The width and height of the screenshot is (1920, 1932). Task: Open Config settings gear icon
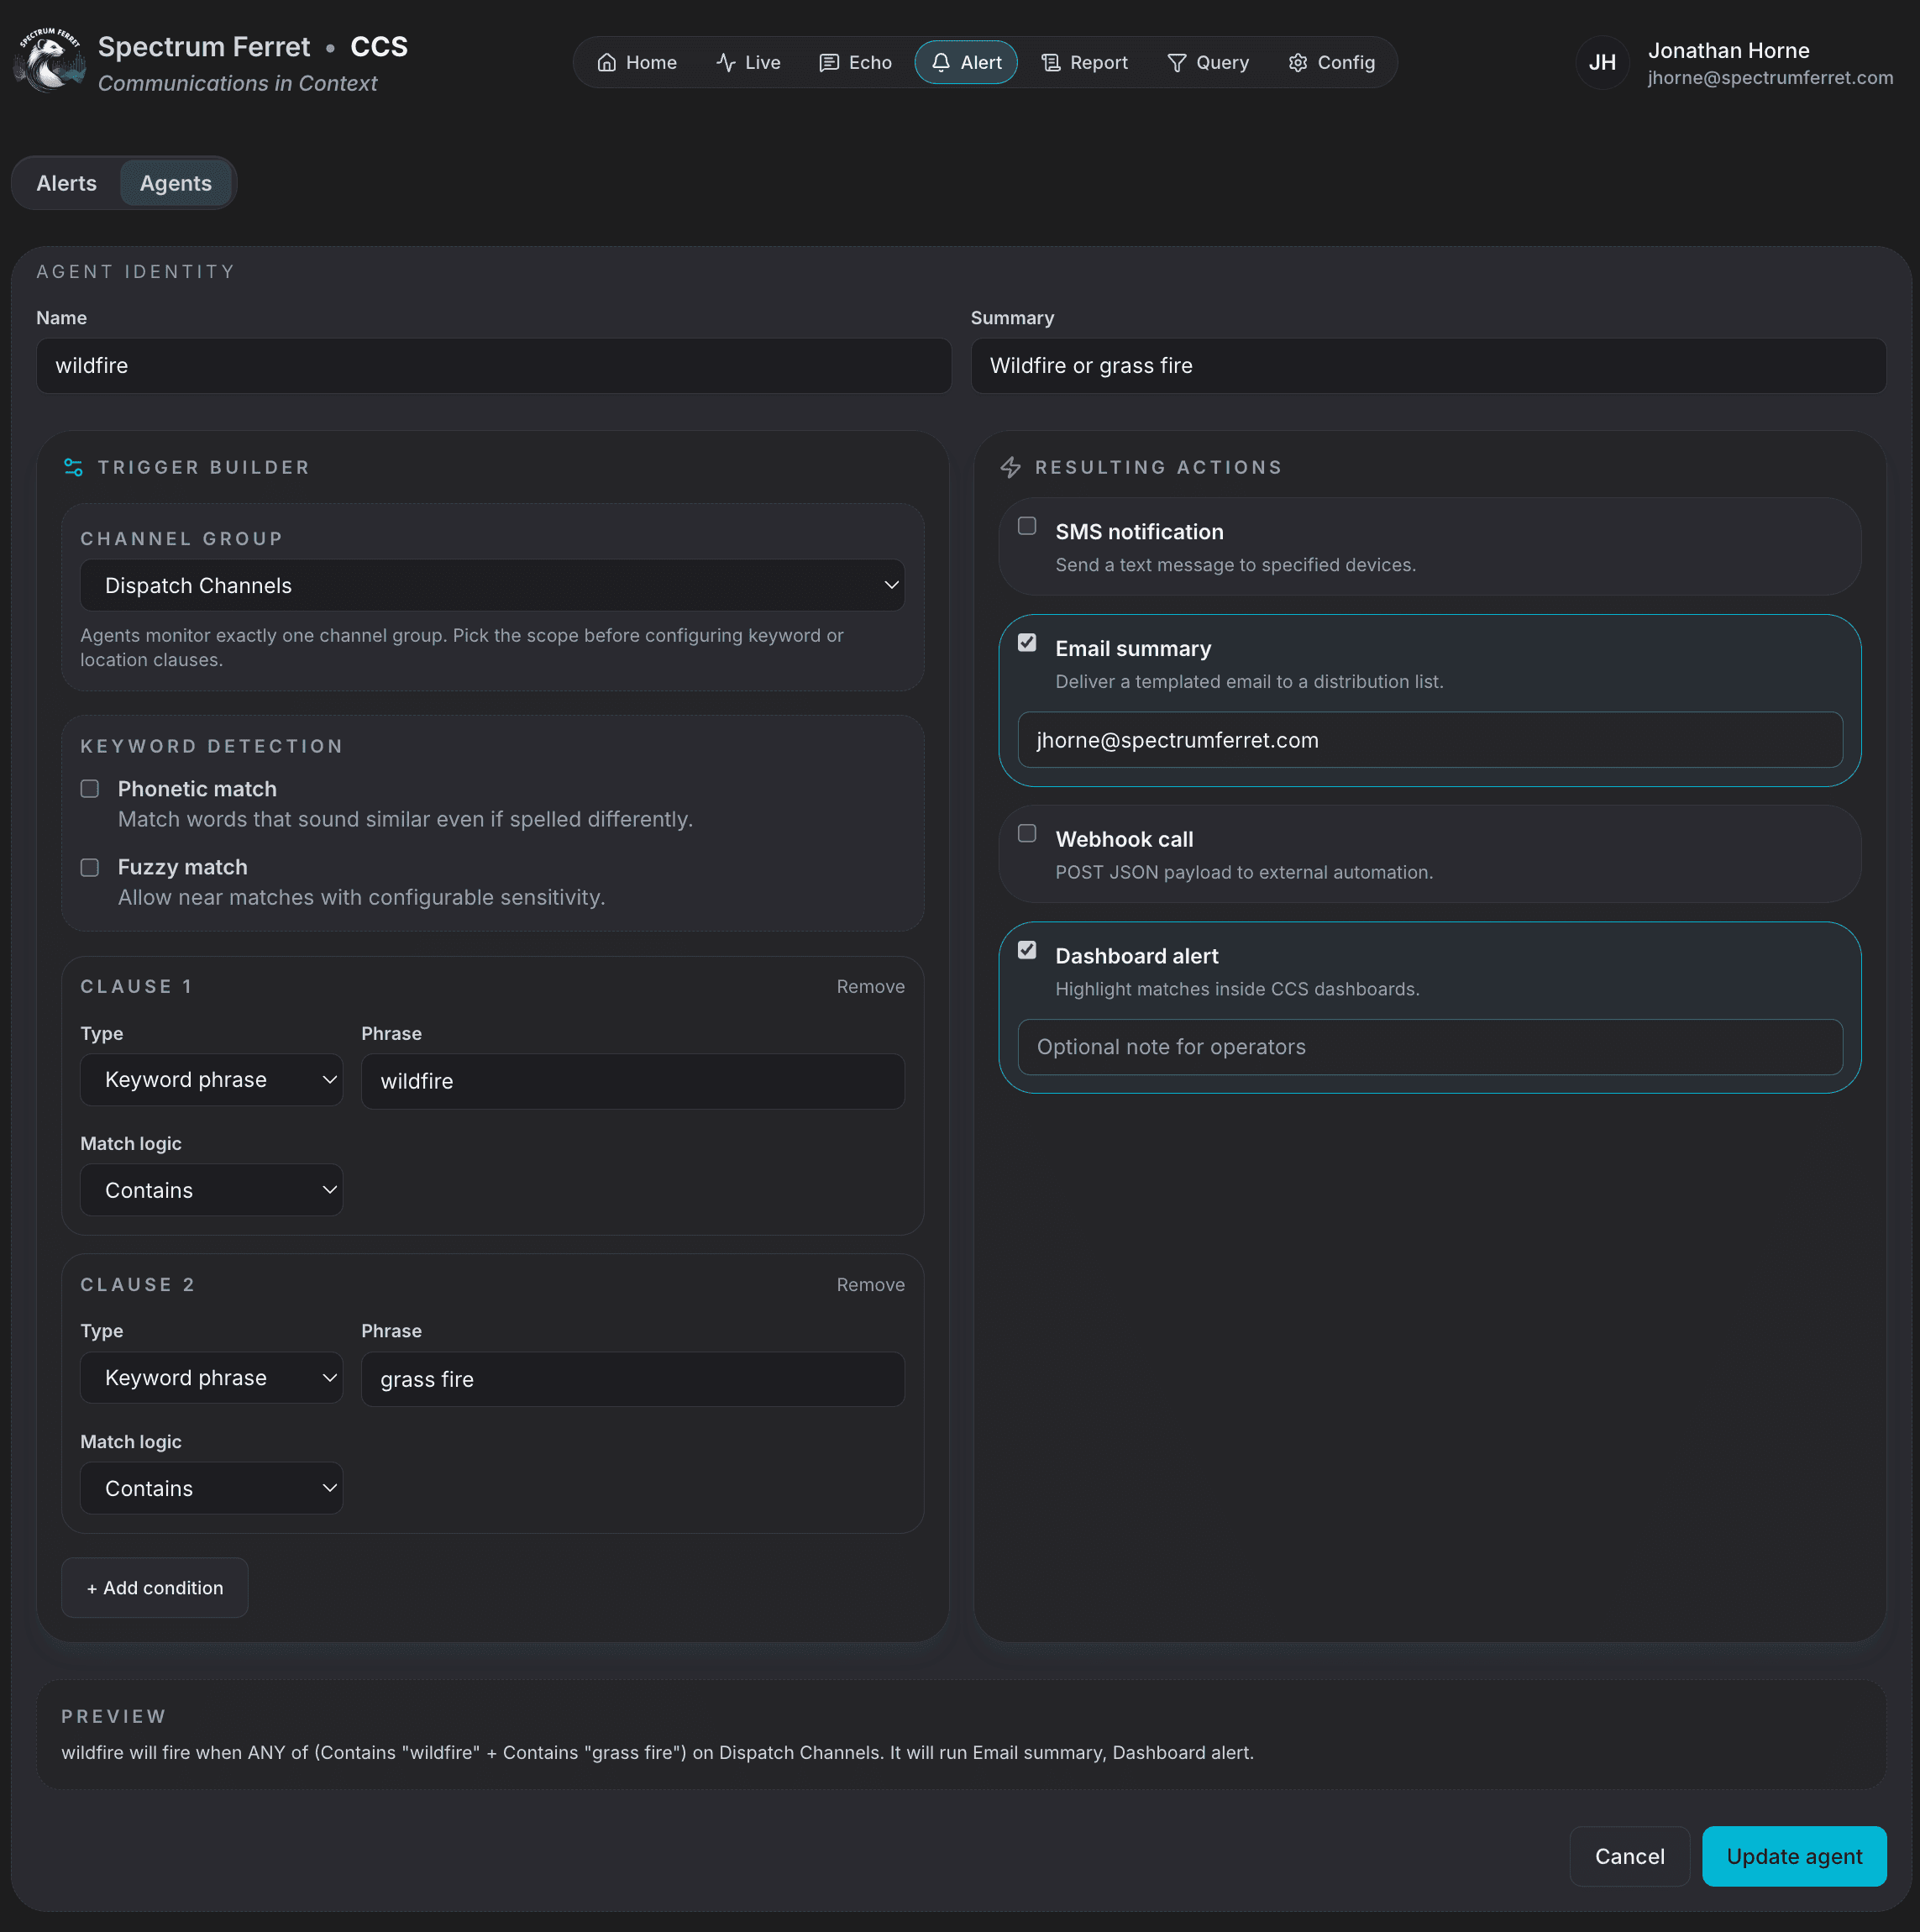(1298, 62)
